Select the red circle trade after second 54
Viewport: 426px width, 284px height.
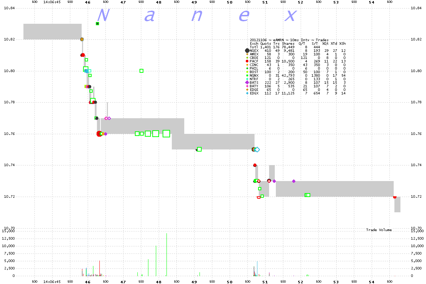[395, 197]
